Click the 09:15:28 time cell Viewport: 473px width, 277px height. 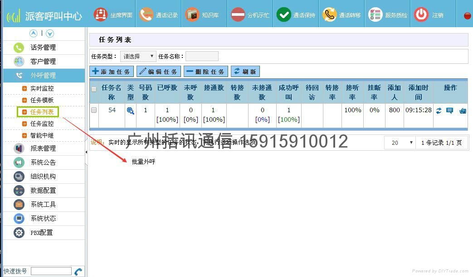pos(419,110)
